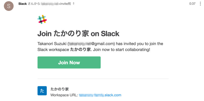
Task: Click the 0:37 email timestamp
Action: [192, 4]
